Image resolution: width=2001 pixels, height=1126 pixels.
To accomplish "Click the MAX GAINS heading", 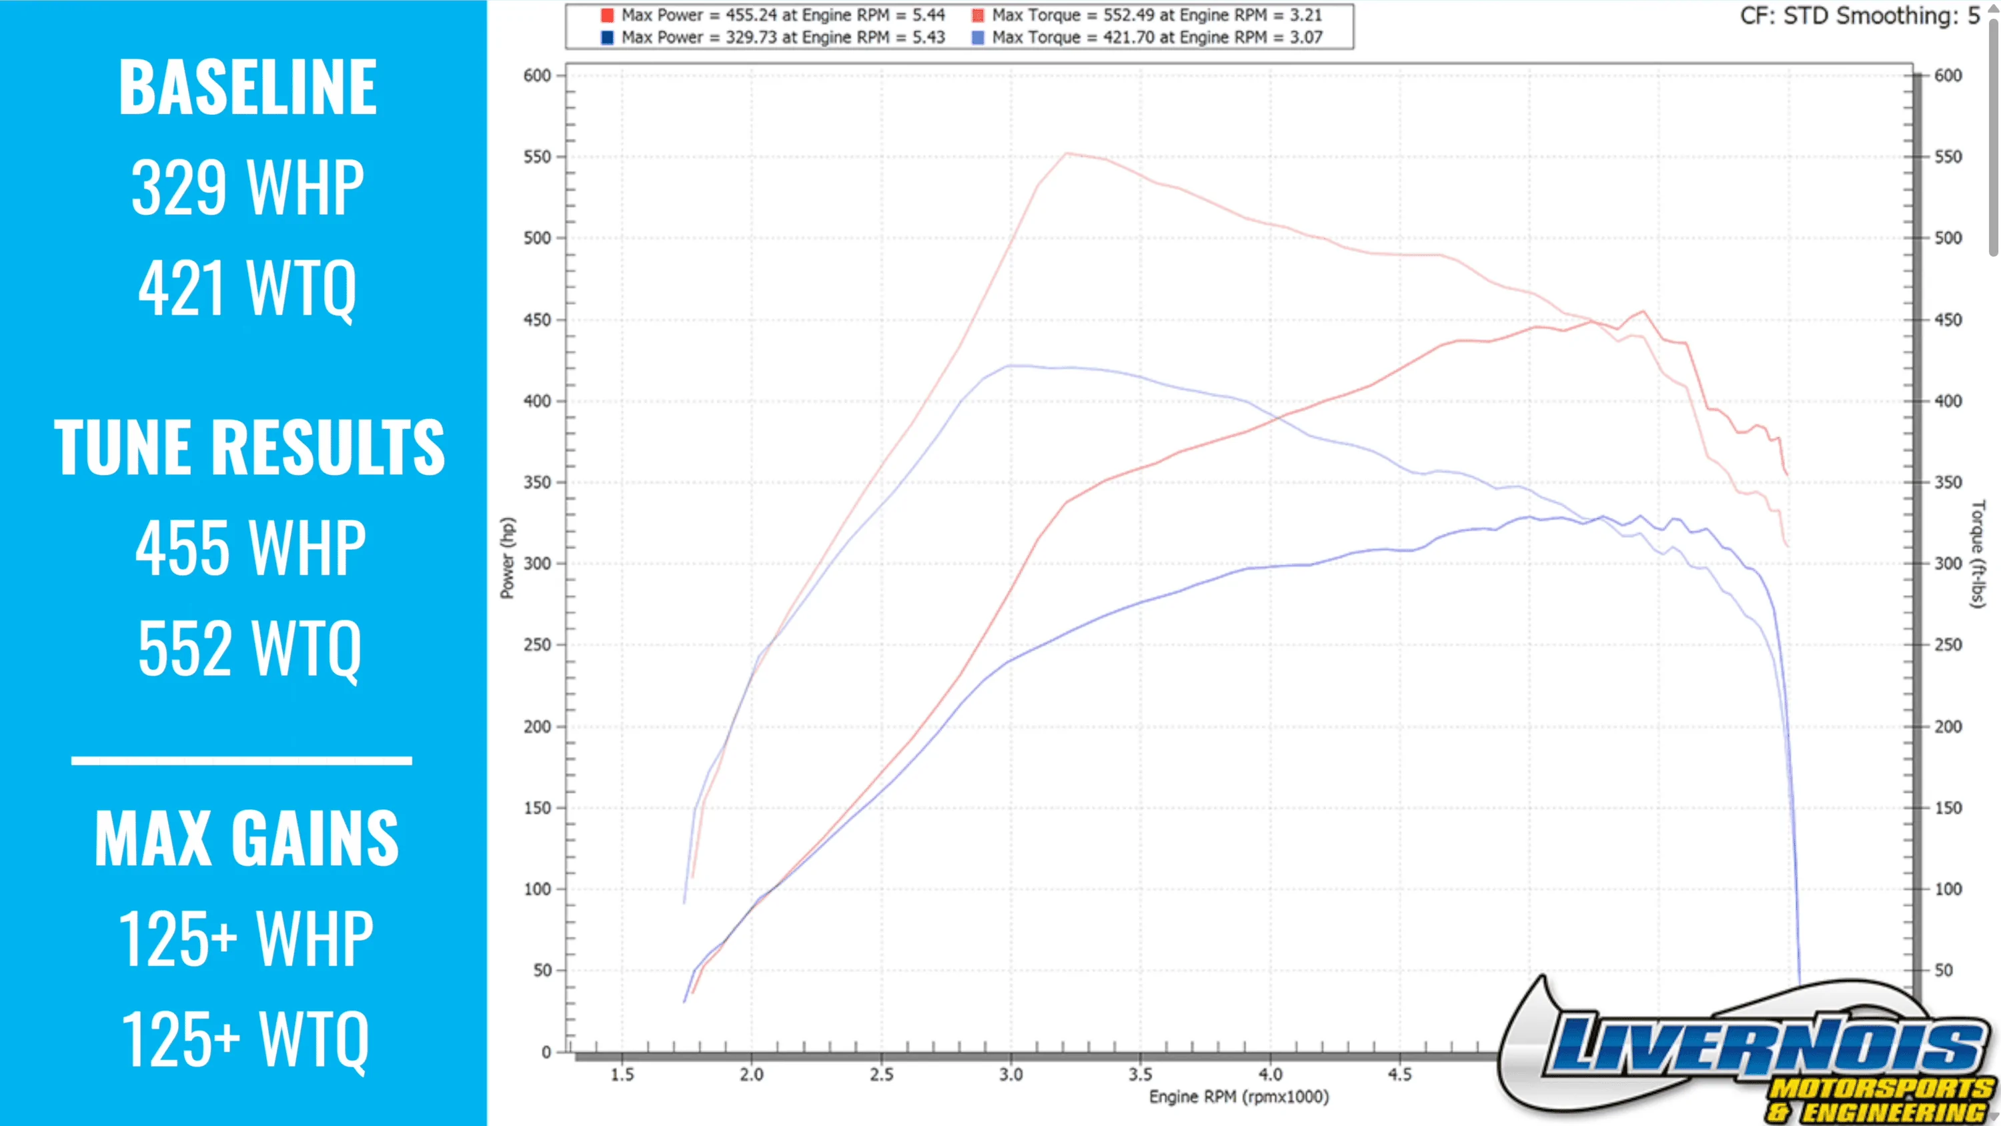I will (x=247, y=838).
